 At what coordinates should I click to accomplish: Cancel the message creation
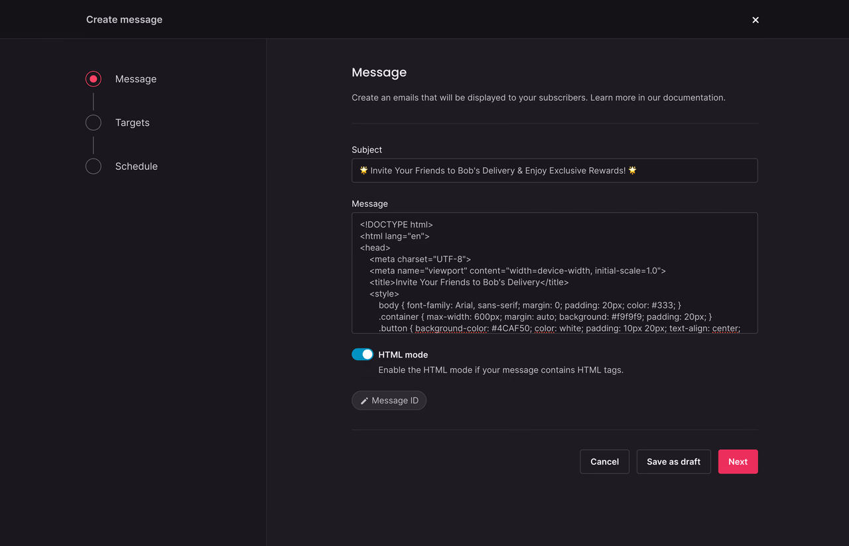605,462
